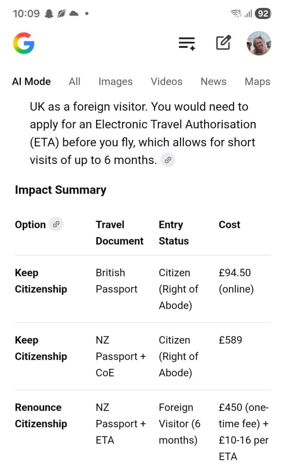The height and width of the screenshot is (474, 286).
Task: Open the account profile picture
Action: point(259,44)
